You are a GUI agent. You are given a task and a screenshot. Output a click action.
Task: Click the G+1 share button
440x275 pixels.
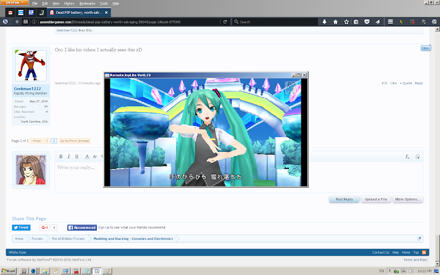pyautogui.click(x=45, y=228)
